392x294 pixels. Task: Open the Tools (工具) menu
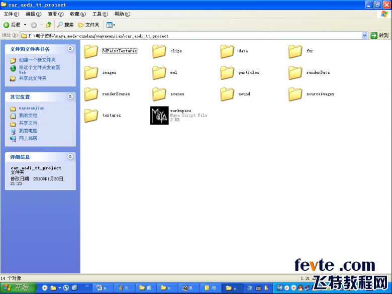100,14
